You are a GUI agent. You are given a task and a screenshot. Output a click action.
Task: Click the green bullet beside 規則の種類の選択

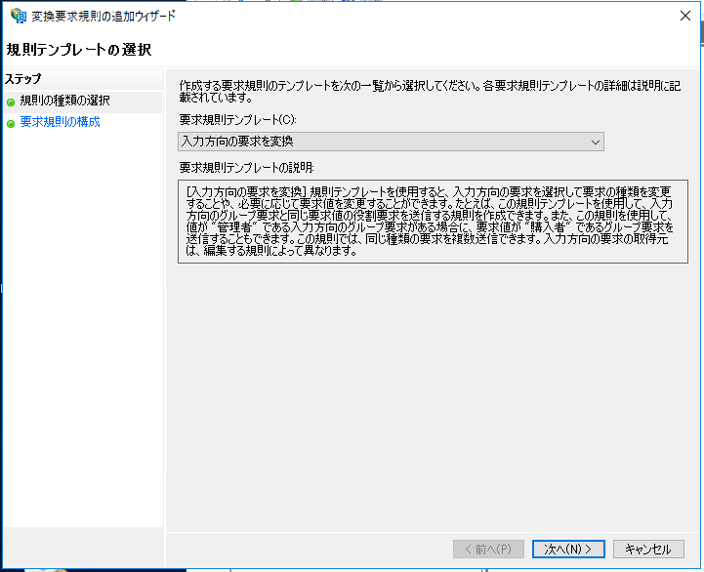[x=11, y=102]
